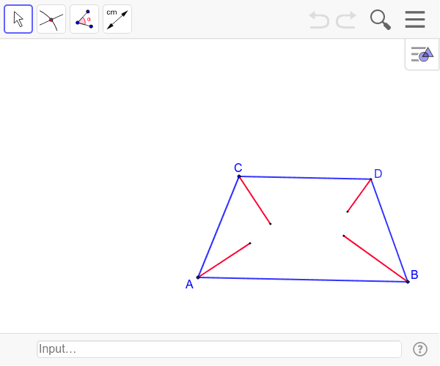This screenshot has width=440, height=366.
Task: Select point A of the trapezoid
Action: pos(198,277)
